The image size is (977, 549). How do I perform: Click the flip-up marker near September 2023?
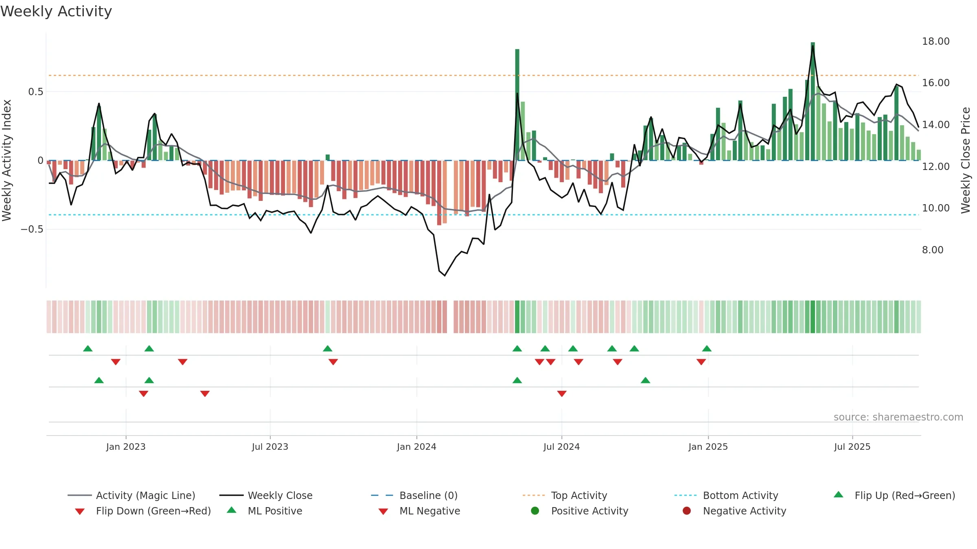327,349
